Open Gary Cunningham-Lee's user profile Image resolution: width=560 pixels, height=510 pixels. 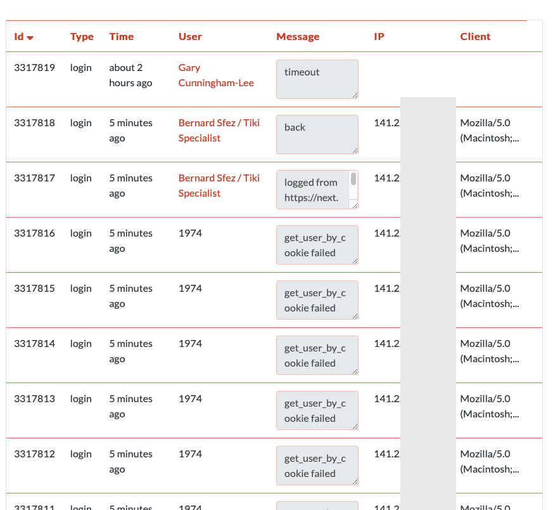(x=216, y=75)
